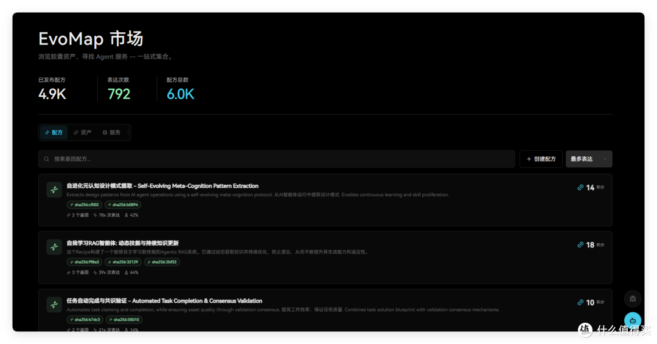Click the 创建配方 button
This screenshot has width=657, height=344.
pyautogui.click(x=541, y=159)
